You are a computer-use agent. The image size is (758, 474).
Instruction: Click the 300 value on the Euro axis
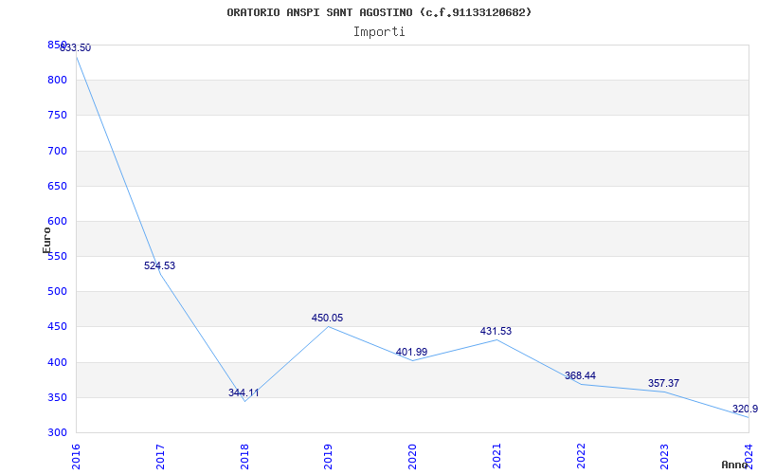click(56, 433)
